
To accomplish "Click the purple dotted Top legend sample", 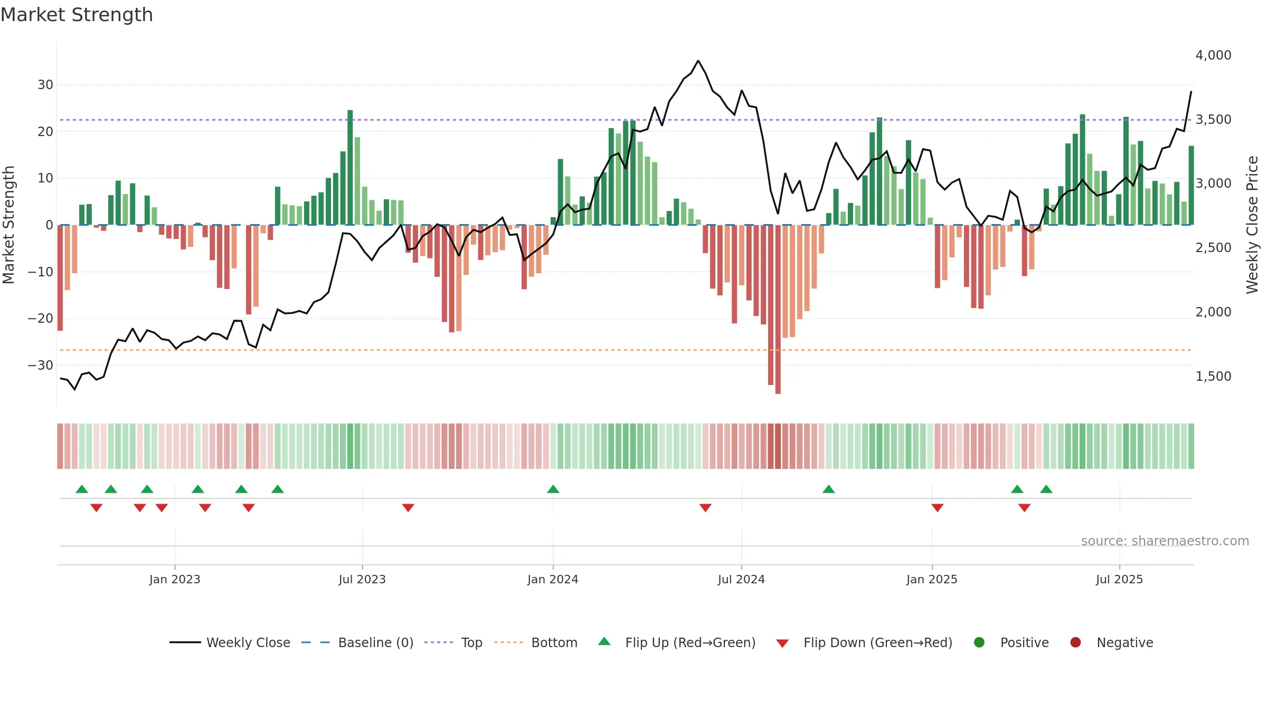I will point(439,642).
